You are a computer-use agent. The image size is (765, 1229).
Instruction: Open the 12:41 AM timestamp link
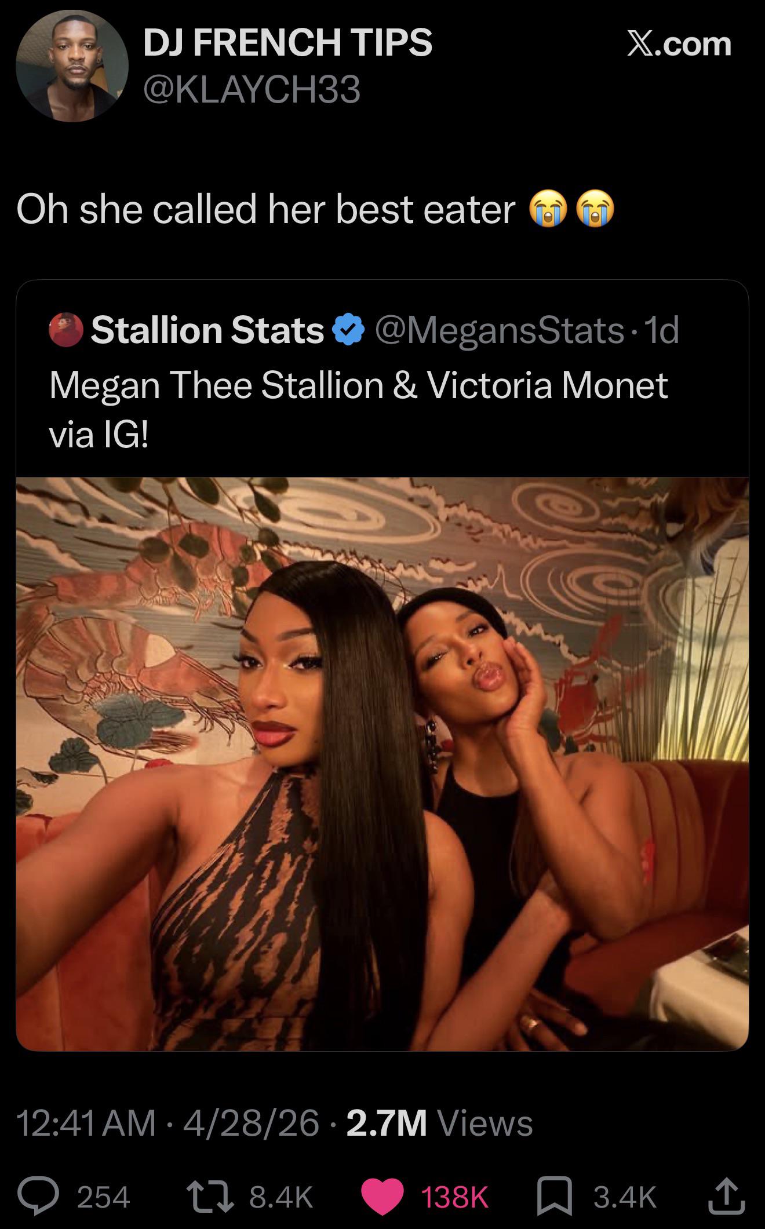86,1124
